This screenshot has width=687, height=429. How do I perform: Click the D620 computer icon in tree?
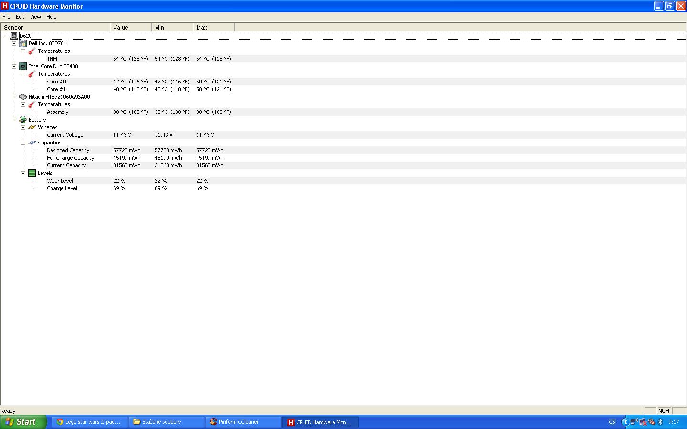[14, 36]
